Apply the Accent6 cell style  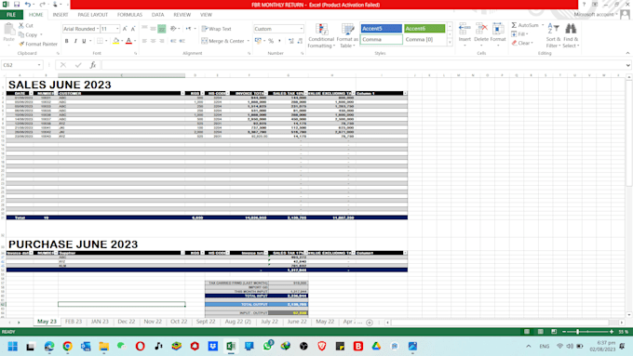(424, 28)
